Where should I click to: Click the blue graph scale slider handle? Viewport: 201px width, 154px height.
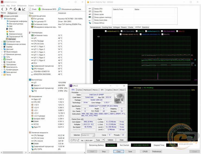click(91, 60)
